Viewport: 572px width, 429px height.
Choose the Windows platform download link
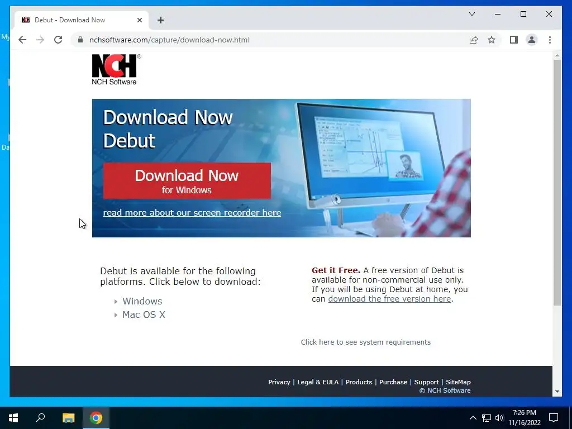[x=142, y=301]
